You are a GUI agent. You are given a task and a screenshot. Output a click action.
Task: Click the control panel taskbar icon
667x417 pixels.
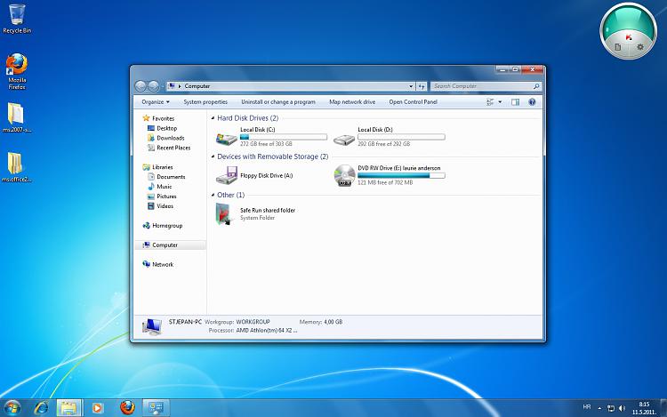[156, 408]
